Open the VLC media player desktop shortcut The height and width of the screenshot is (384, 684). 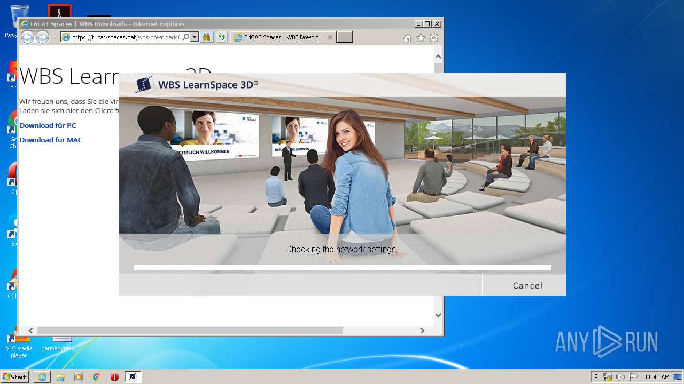(x=19, y=345)
